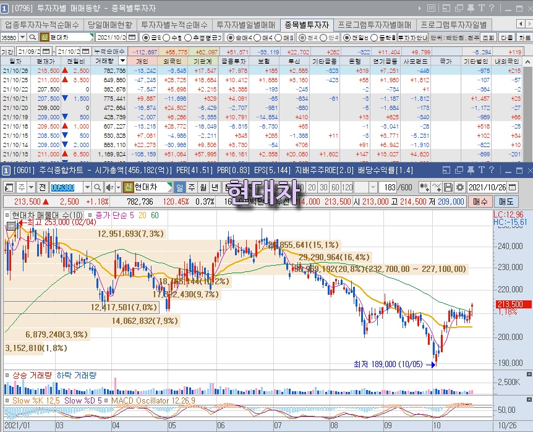Open the calendar picker next to 2021/10/2 date
533x432 pixels.
[x=132, y=37]
